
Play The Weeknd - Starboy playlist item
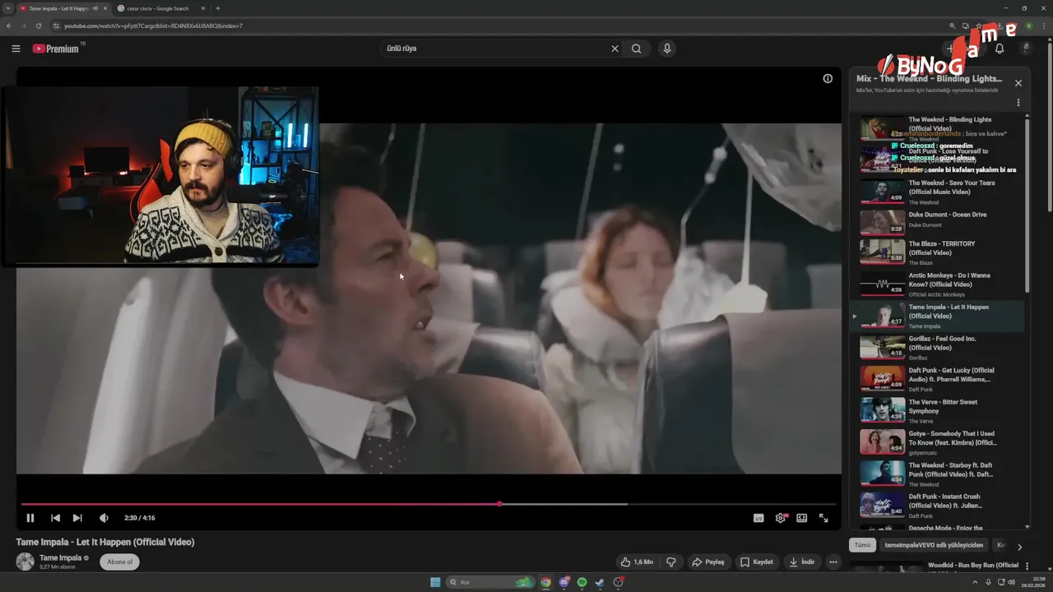(x=937, y=474)
